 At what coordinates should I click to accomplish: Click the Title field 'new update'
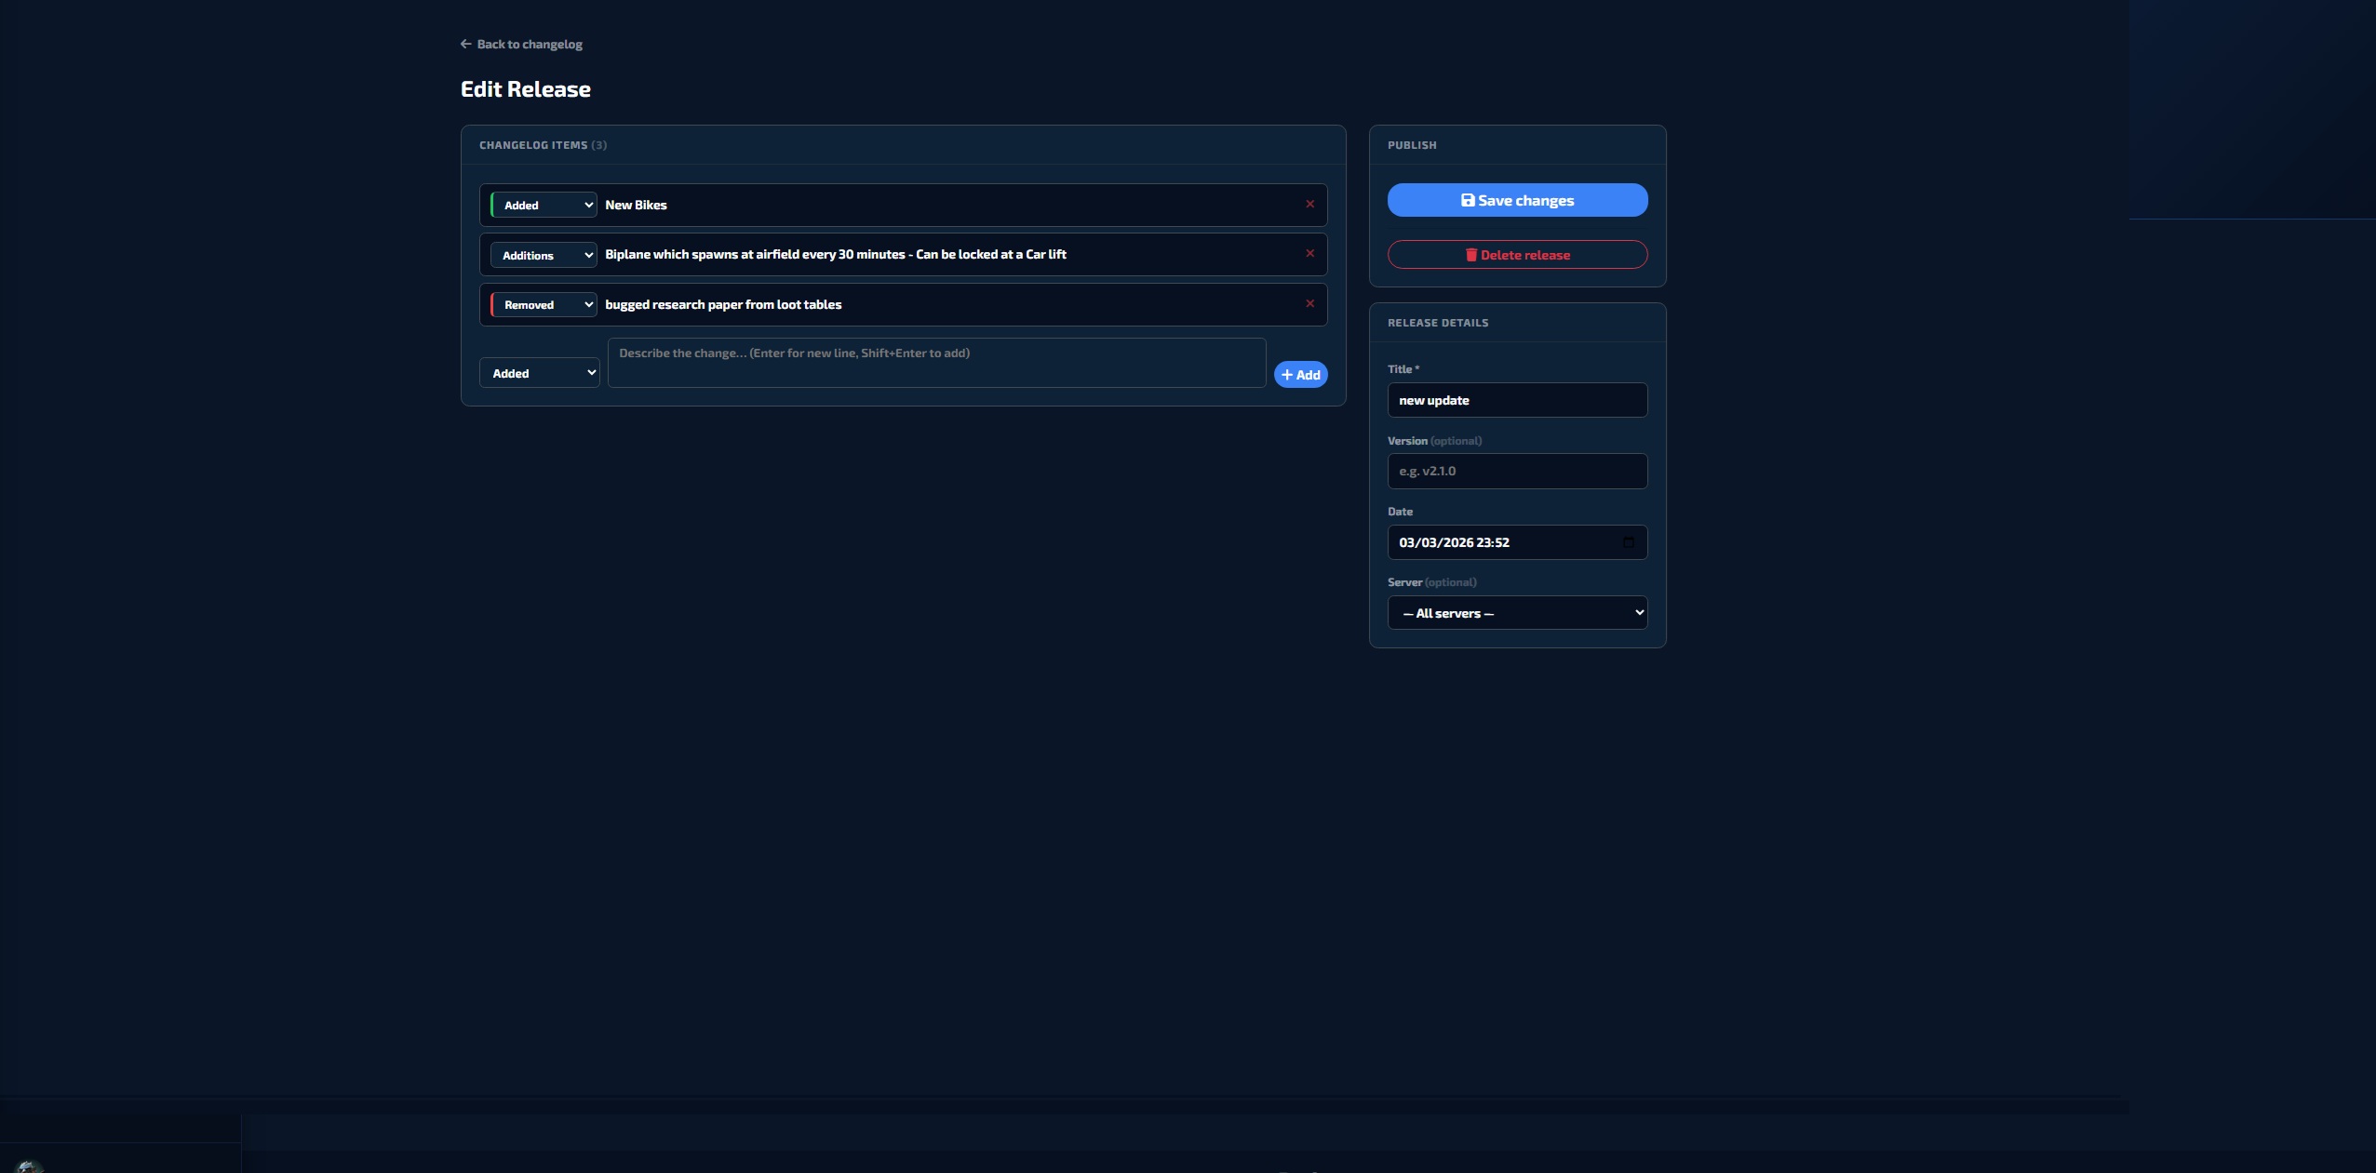pos(1517,400)
